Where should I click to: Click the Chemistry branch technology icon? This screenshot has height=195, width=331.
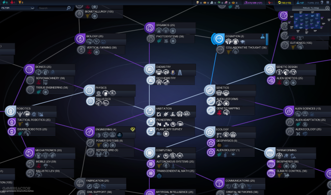click(x=149, y=69)
